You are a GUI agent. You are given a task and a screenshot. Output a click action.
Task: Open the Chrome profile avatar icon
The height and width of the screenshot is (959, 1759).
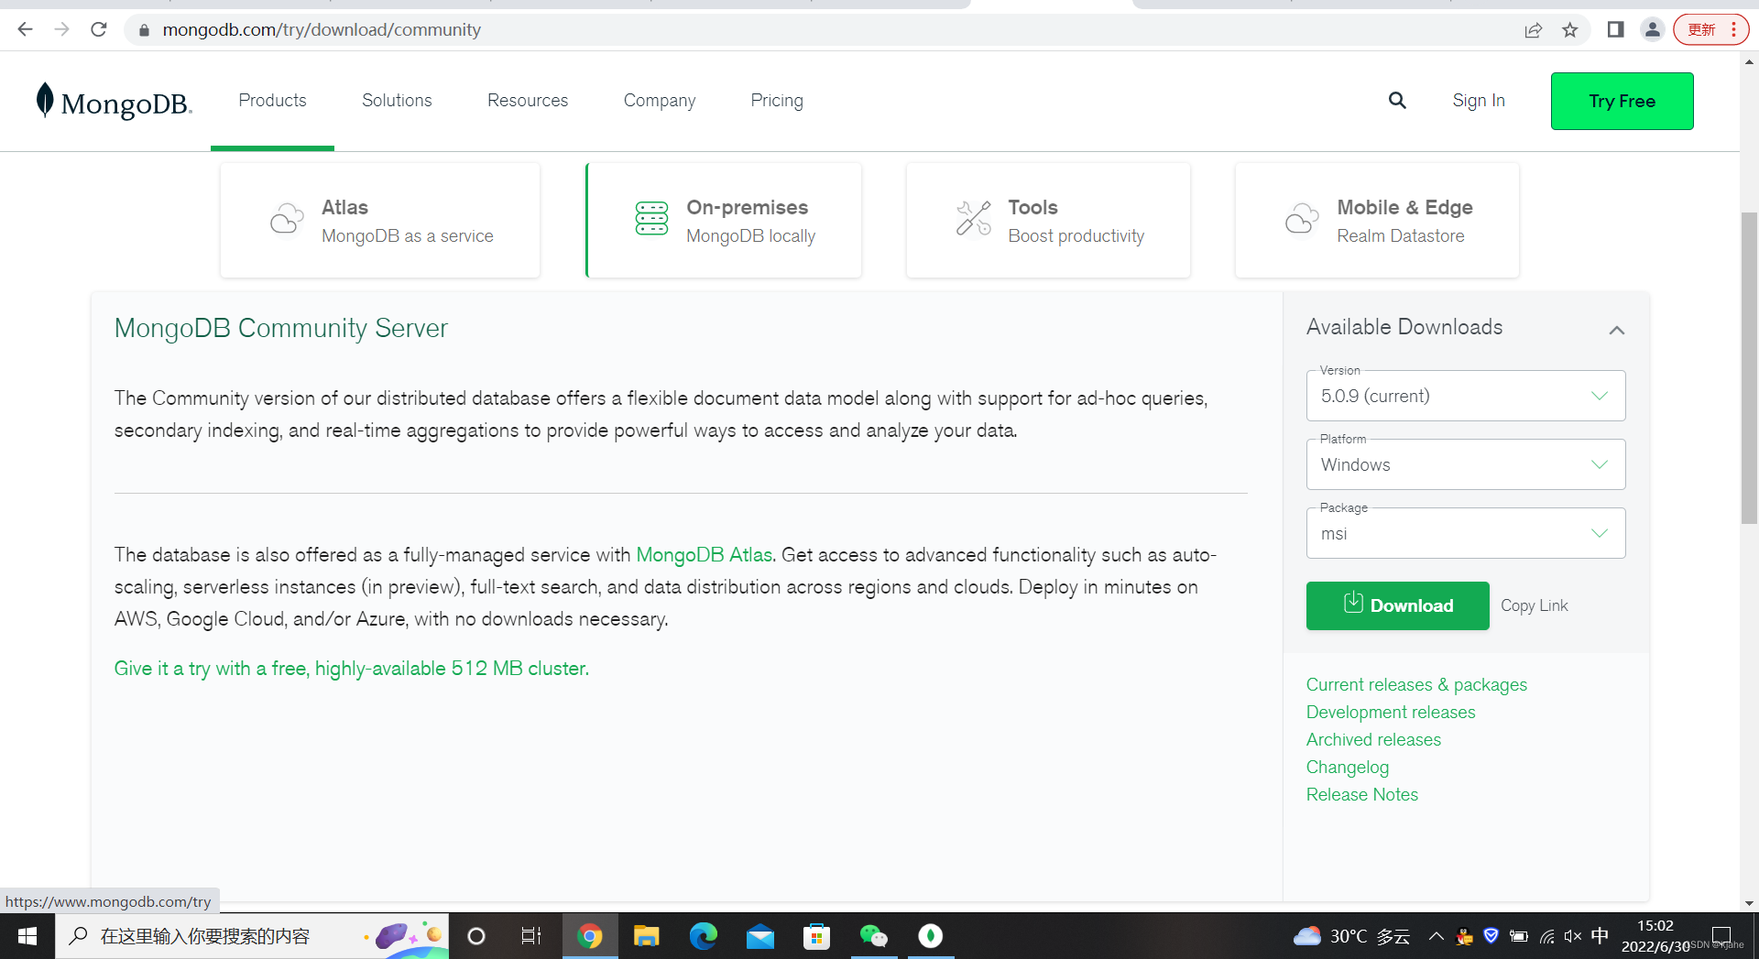(1652, 29)
